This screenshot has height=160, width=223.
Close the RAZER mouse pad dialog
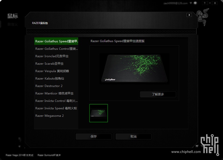click(189, 15)
